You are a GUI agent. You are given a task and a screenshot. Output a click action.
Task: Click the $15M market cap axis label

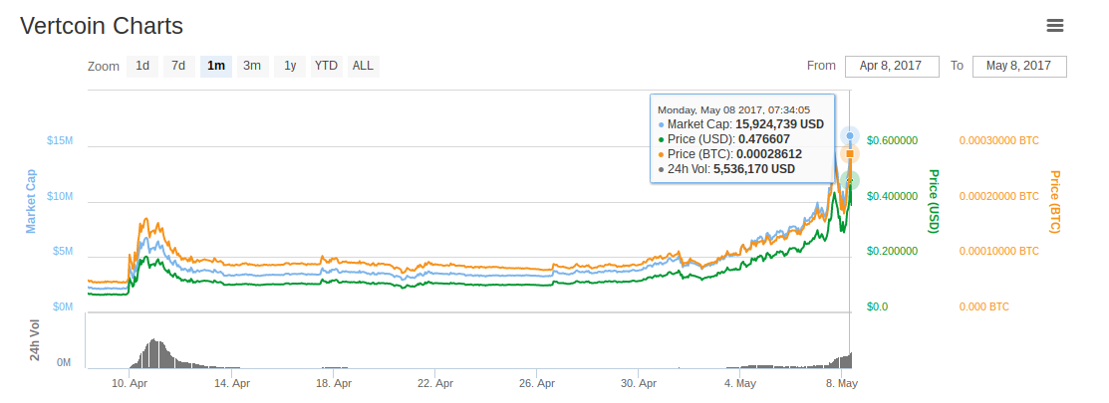tap(60, 141)
